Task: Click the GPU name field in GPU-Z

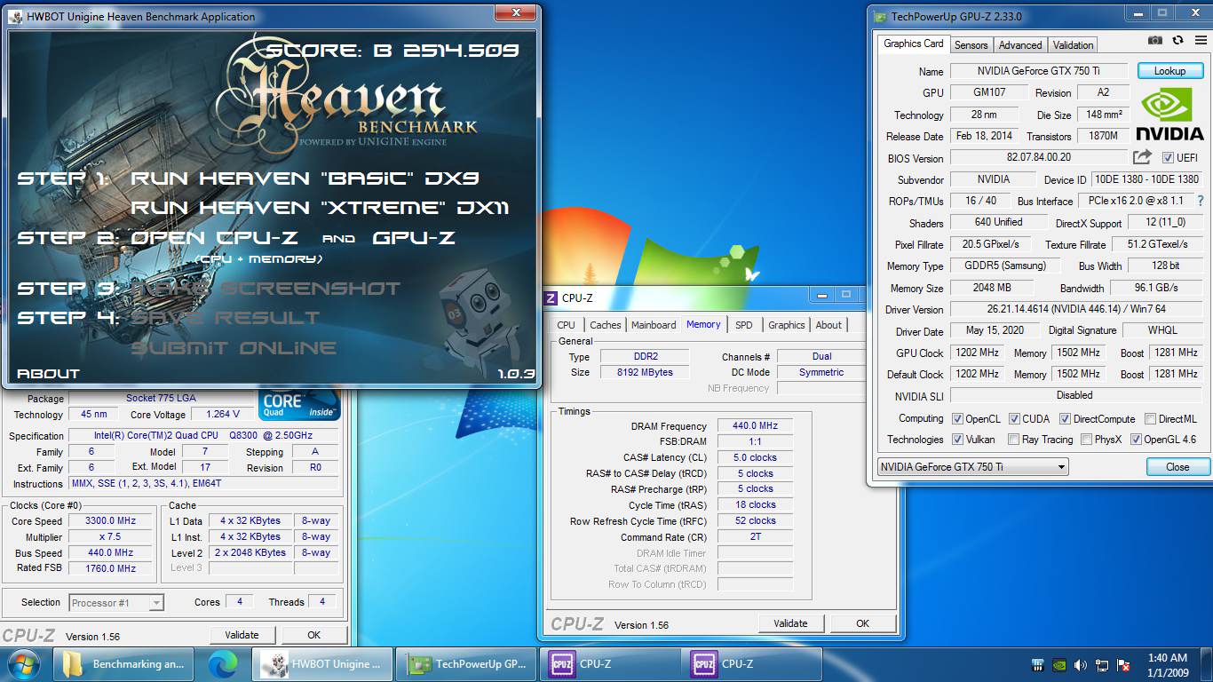Action: tap(1038, 71)
